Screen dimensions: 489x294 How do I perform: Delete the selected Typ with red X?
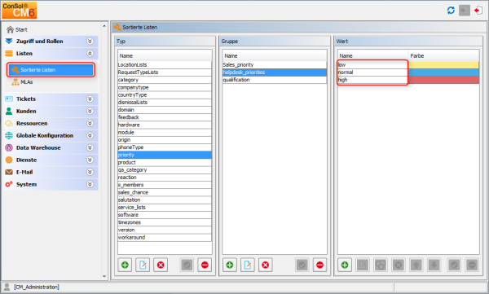(x=161, y=265)
